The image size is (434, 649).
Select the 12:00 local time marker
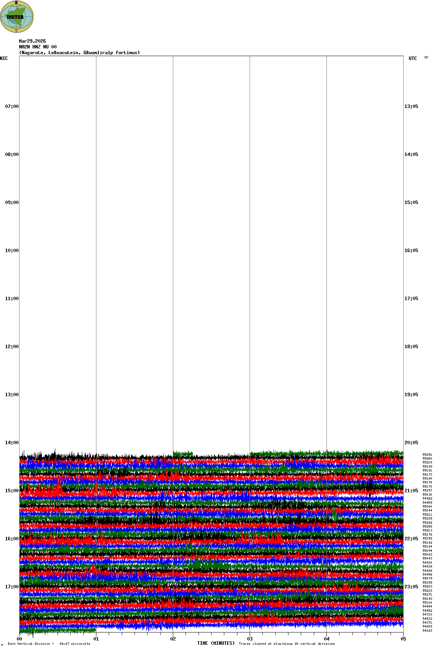[x=12, y=347]
